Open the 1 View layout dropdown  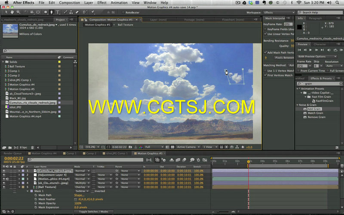click(210, 147)
